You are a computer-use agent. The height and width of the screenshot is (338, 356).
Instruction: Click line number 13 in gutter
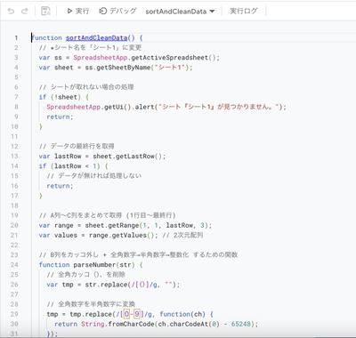click(x=15, y=157)
